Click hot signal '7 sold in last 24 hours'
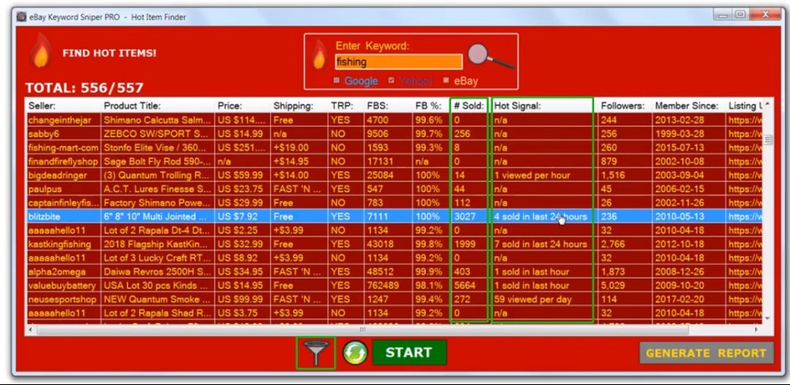 540,244
